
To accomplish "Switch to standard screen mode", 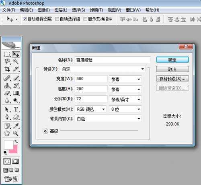I will 6,170.
